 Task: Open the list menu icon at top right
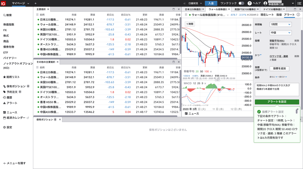click(299, 3)
